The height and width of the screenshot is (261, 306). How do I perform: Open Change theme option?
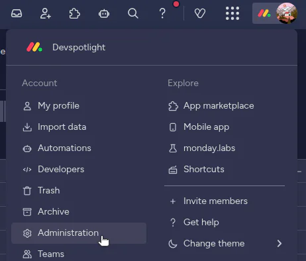tap(214, 244)
